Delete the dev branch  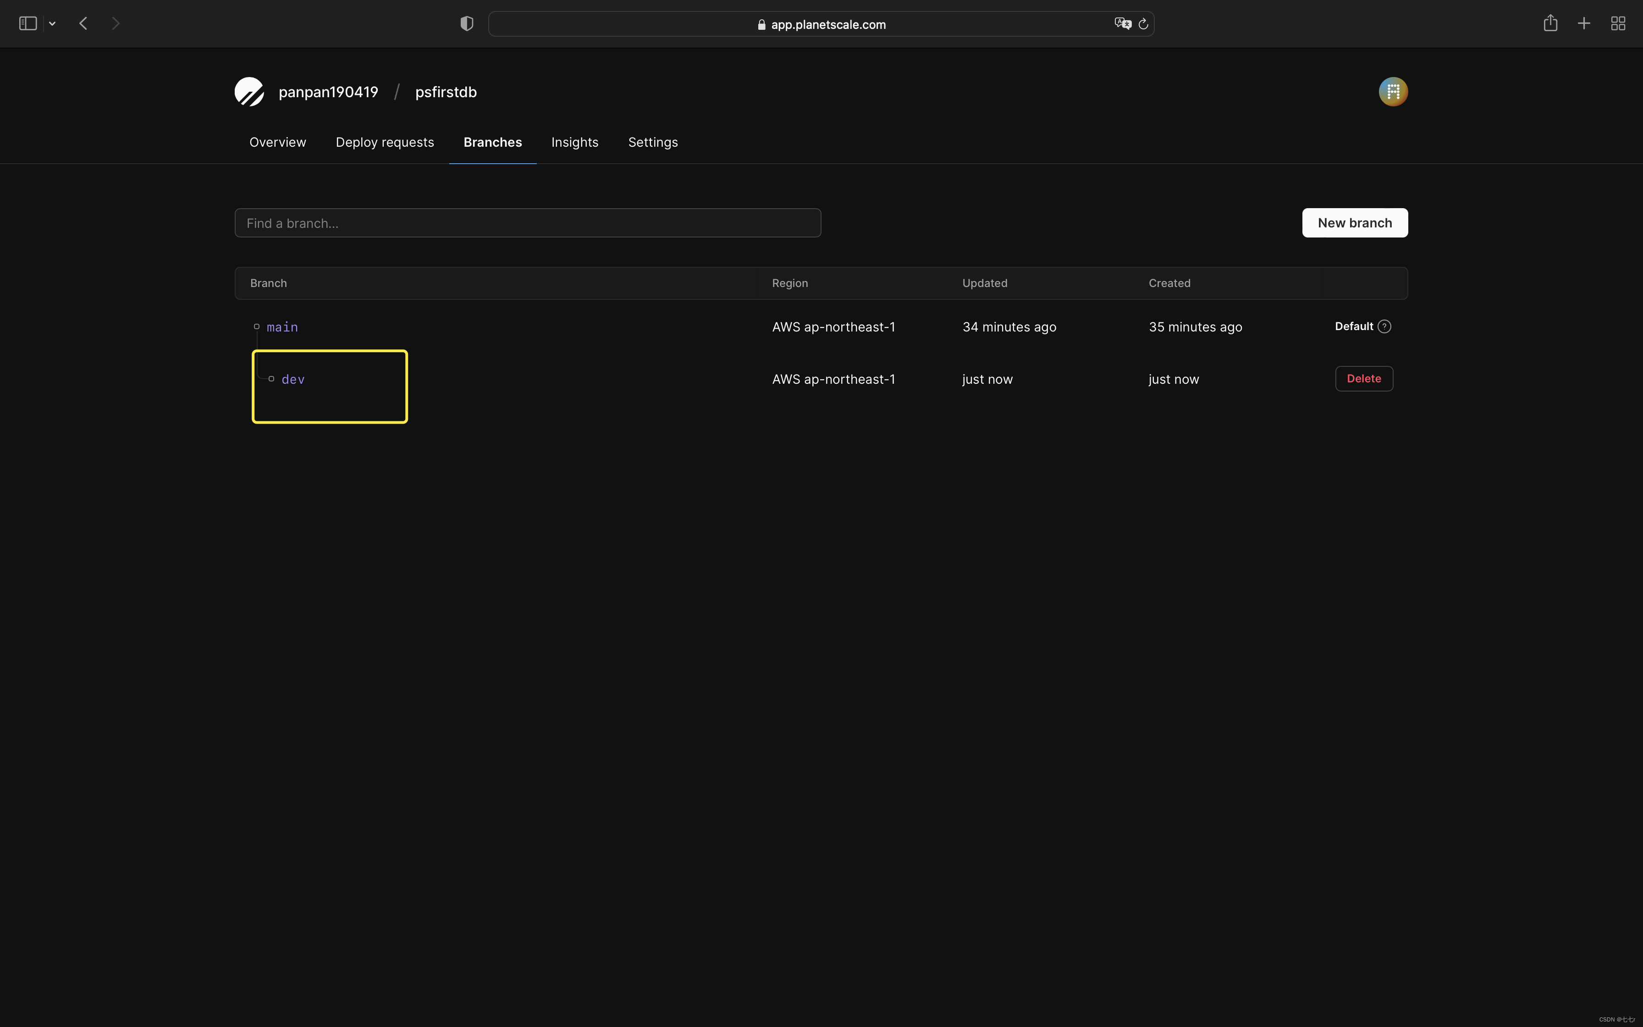1364,379
